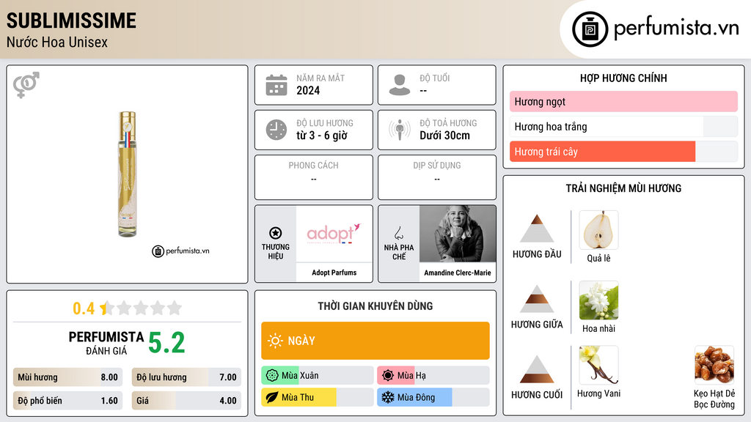Click the Adopt Parfums brand logo

tap(334, 234)
